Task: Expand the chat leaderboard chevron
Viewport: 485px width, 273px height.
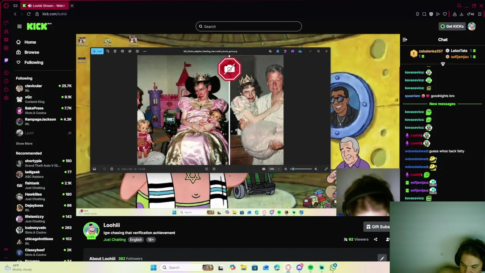Action: point(443,64)
